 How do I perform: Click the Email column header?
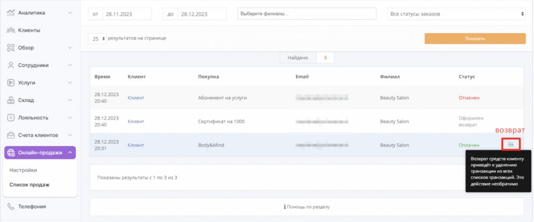[302, 77]
